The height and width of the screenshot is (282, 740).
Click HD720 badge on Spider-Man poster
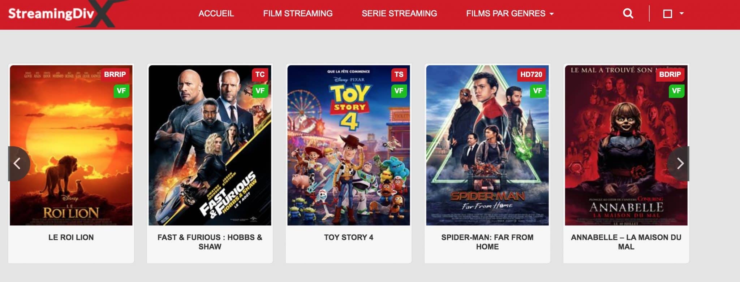pos(531,74)
